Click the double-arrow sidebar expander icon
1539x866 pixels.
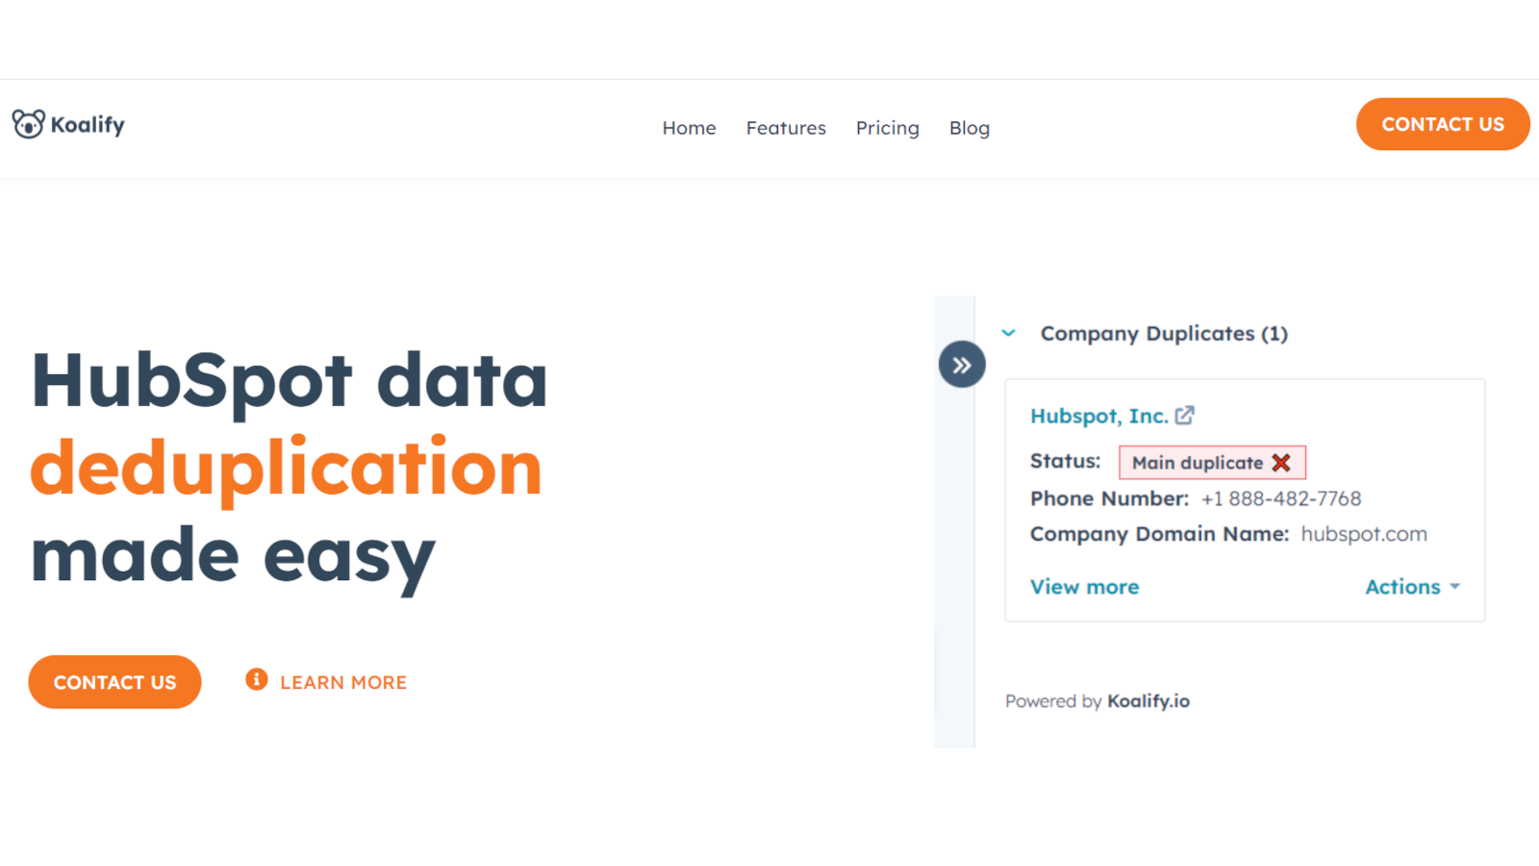[961, 364]
